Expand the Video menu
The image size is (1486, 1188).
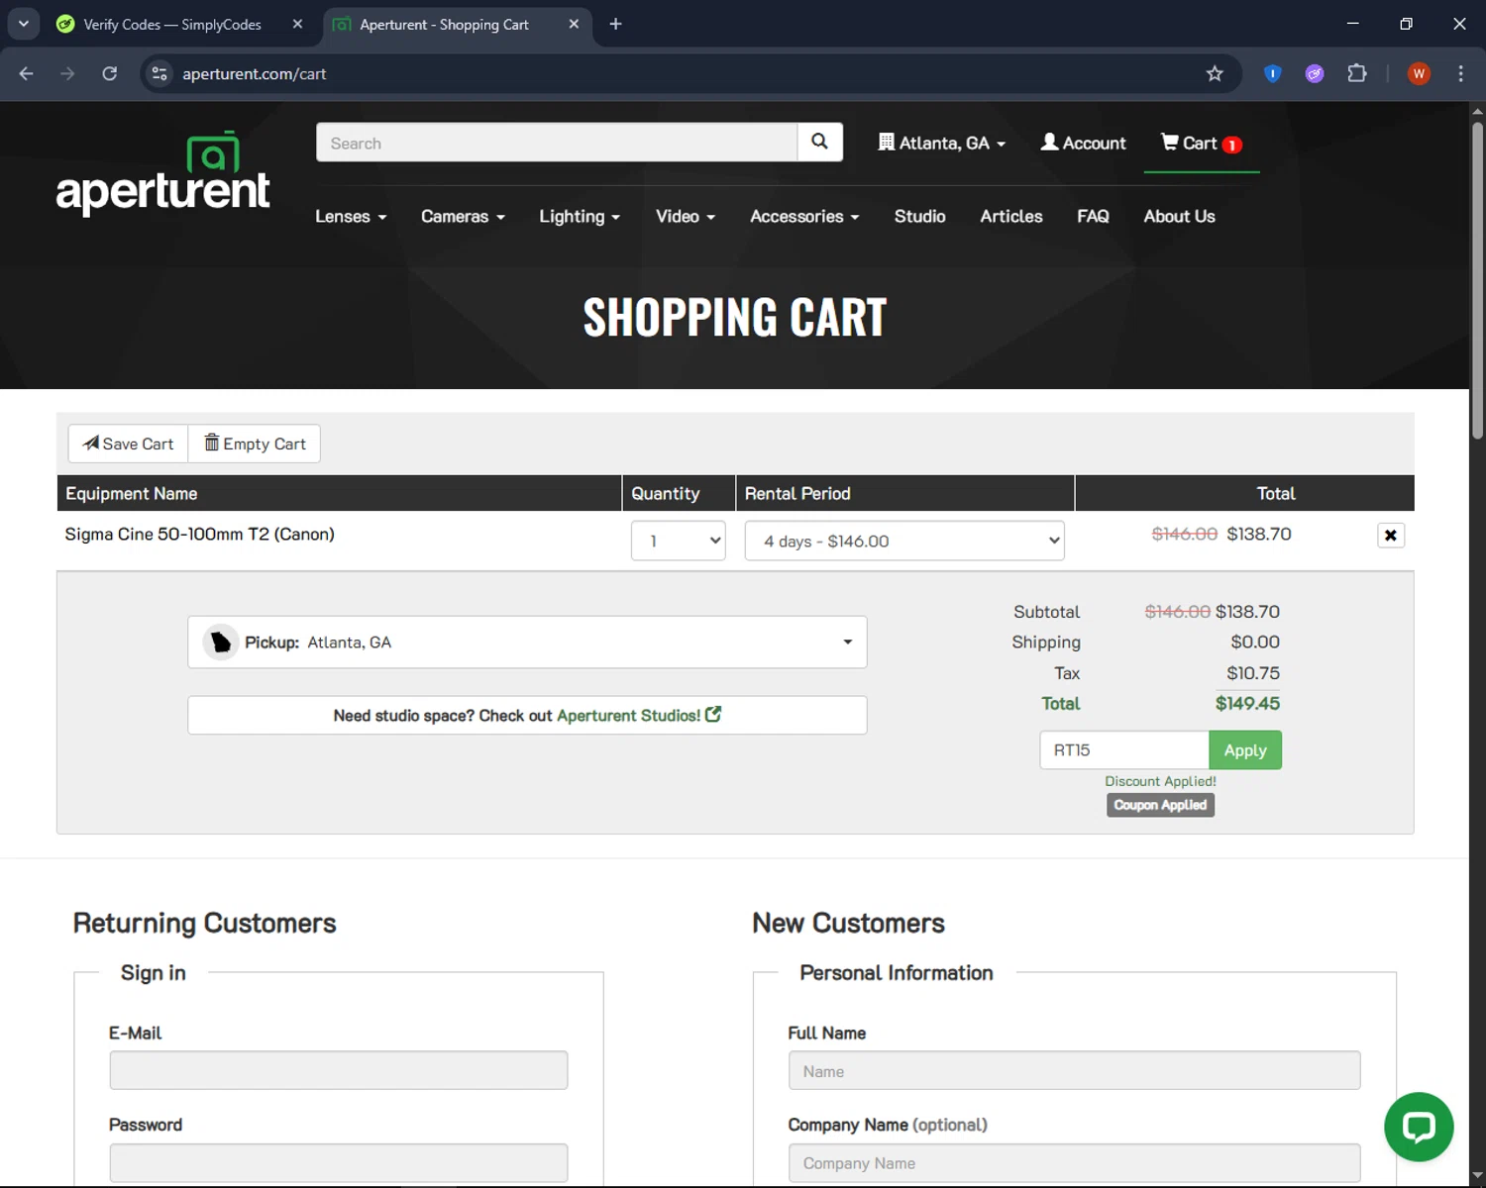[686, 217]
